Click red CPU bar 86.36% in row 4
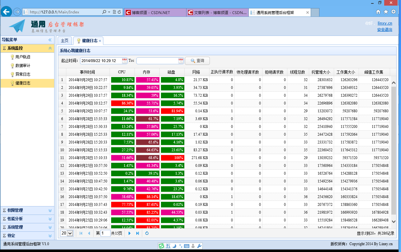Image resolution: width=401 pixels, height=252 pixels. (x=122, y=103)
